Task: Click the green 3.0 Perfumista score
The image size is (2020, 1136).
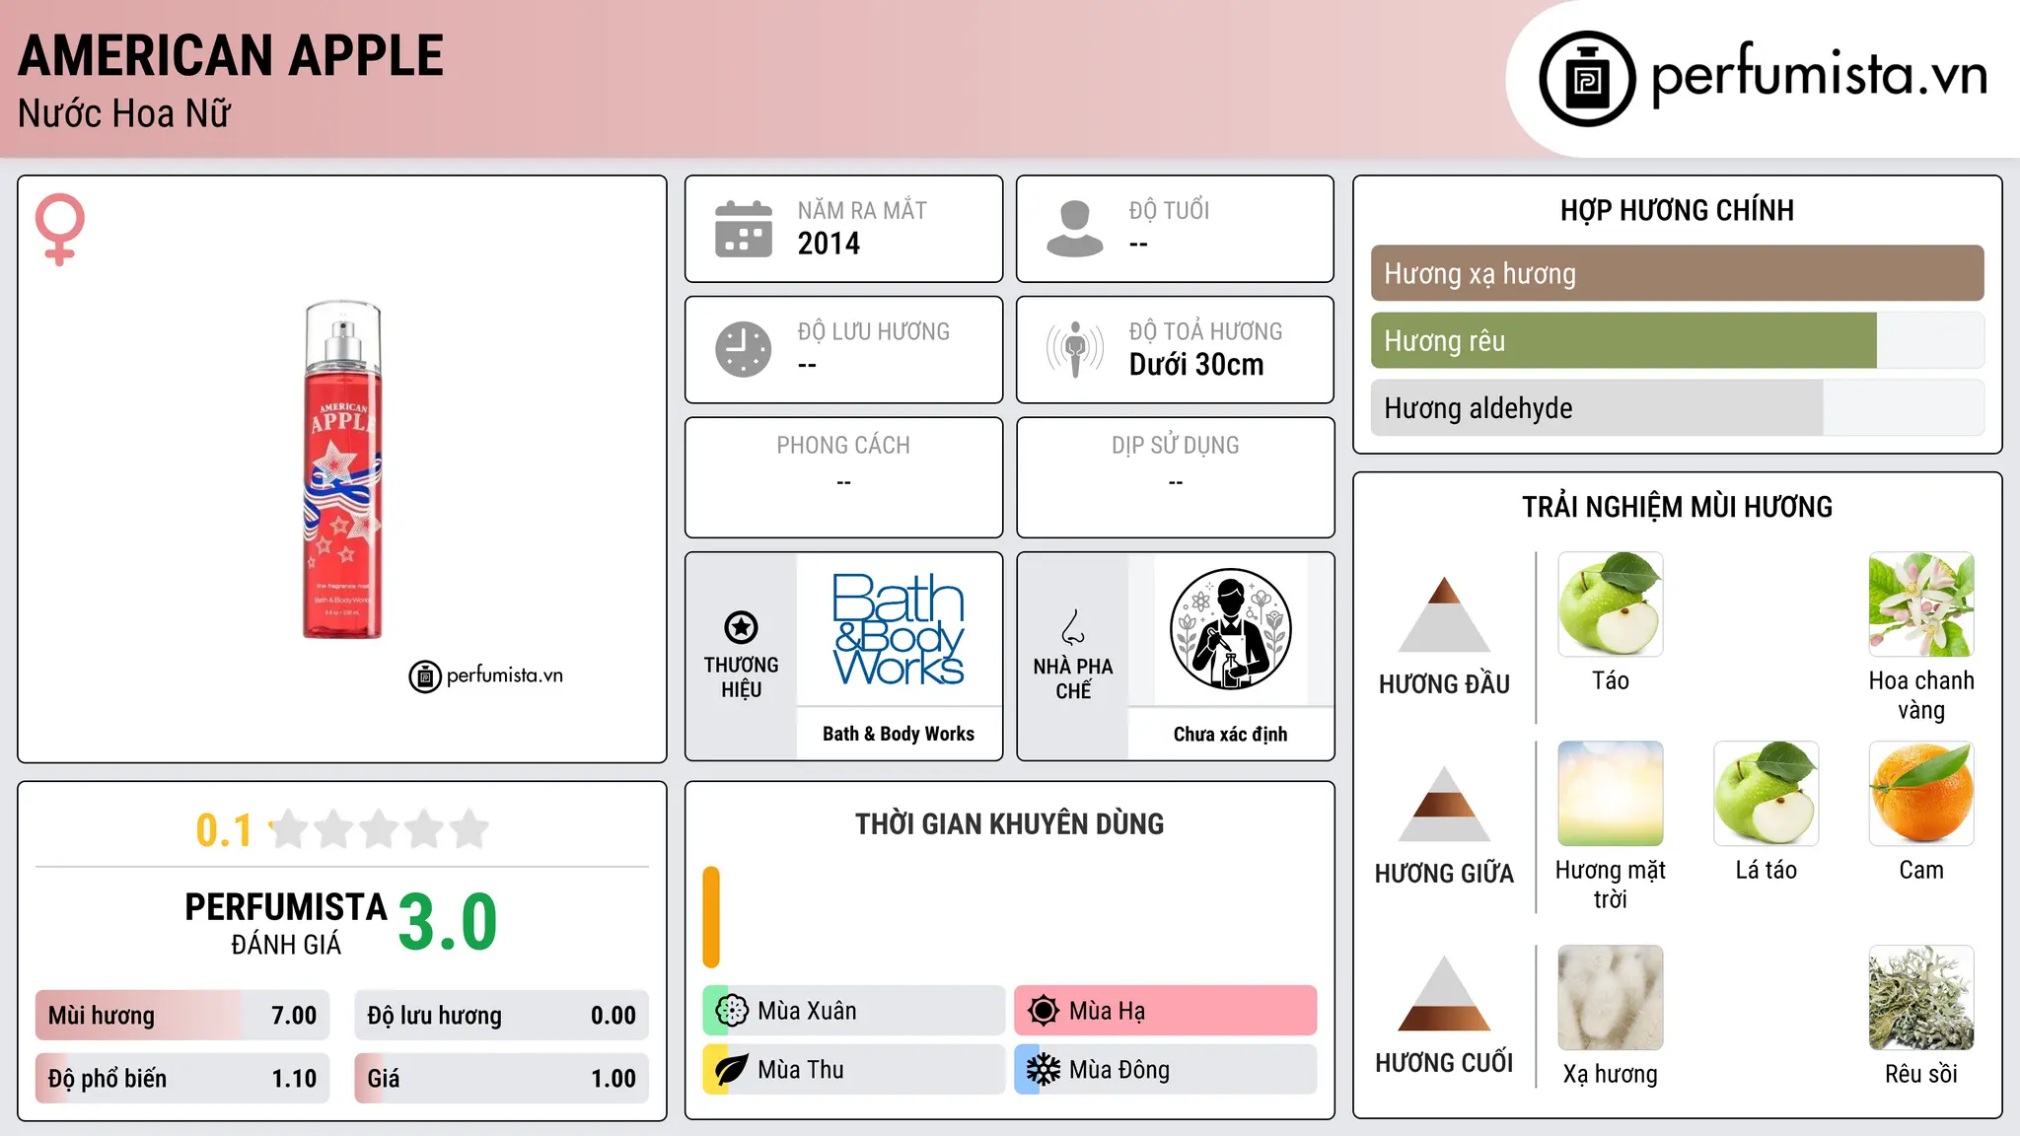Action: pos(448,922)
